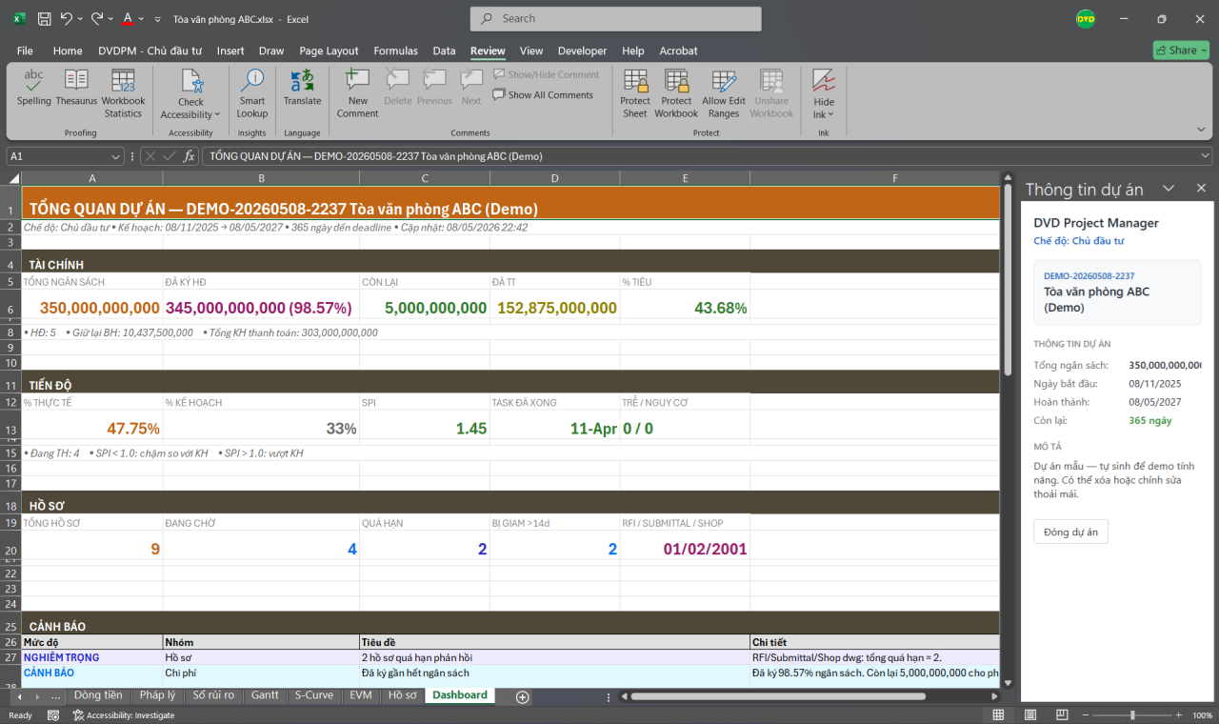Viewport: 1219px width, 724px height.
Task: Customize Quick Access Toolbar dropdown
Action: [156, 19]
